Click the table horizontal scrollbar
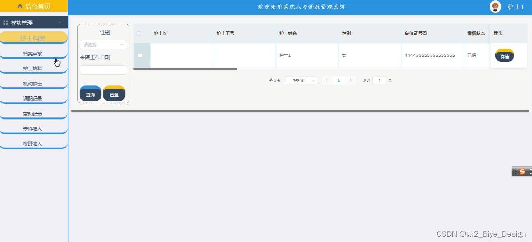 tap(185, 69)
